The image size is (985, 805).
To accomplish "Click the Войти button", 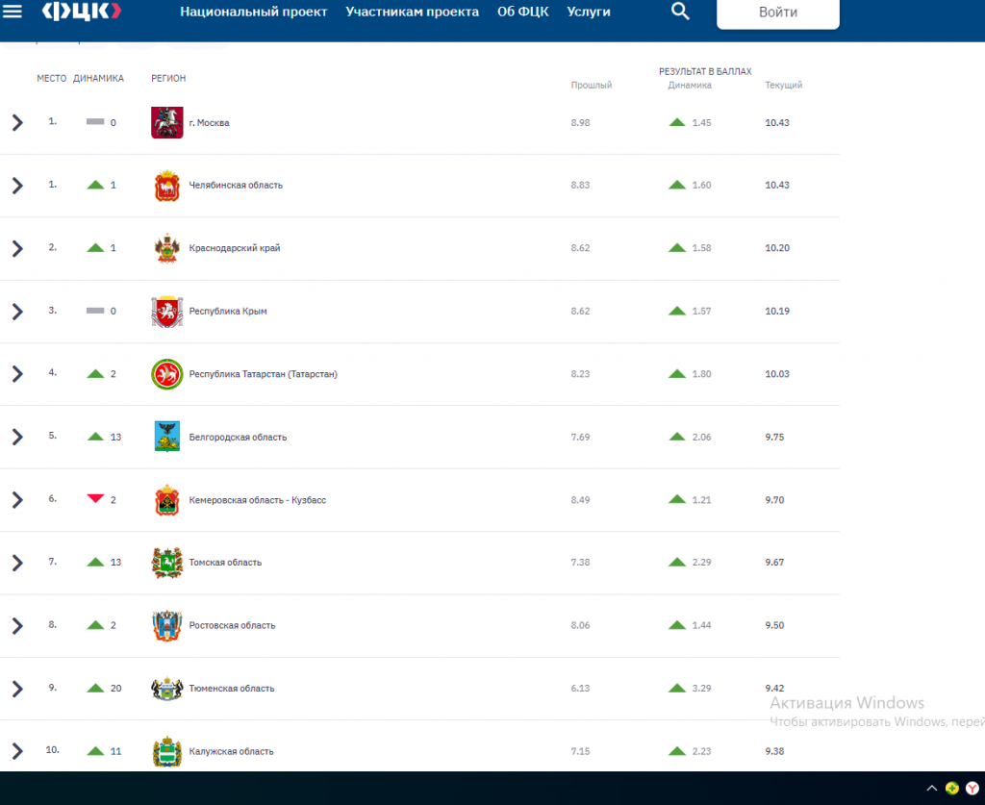I will coord(777,12).
